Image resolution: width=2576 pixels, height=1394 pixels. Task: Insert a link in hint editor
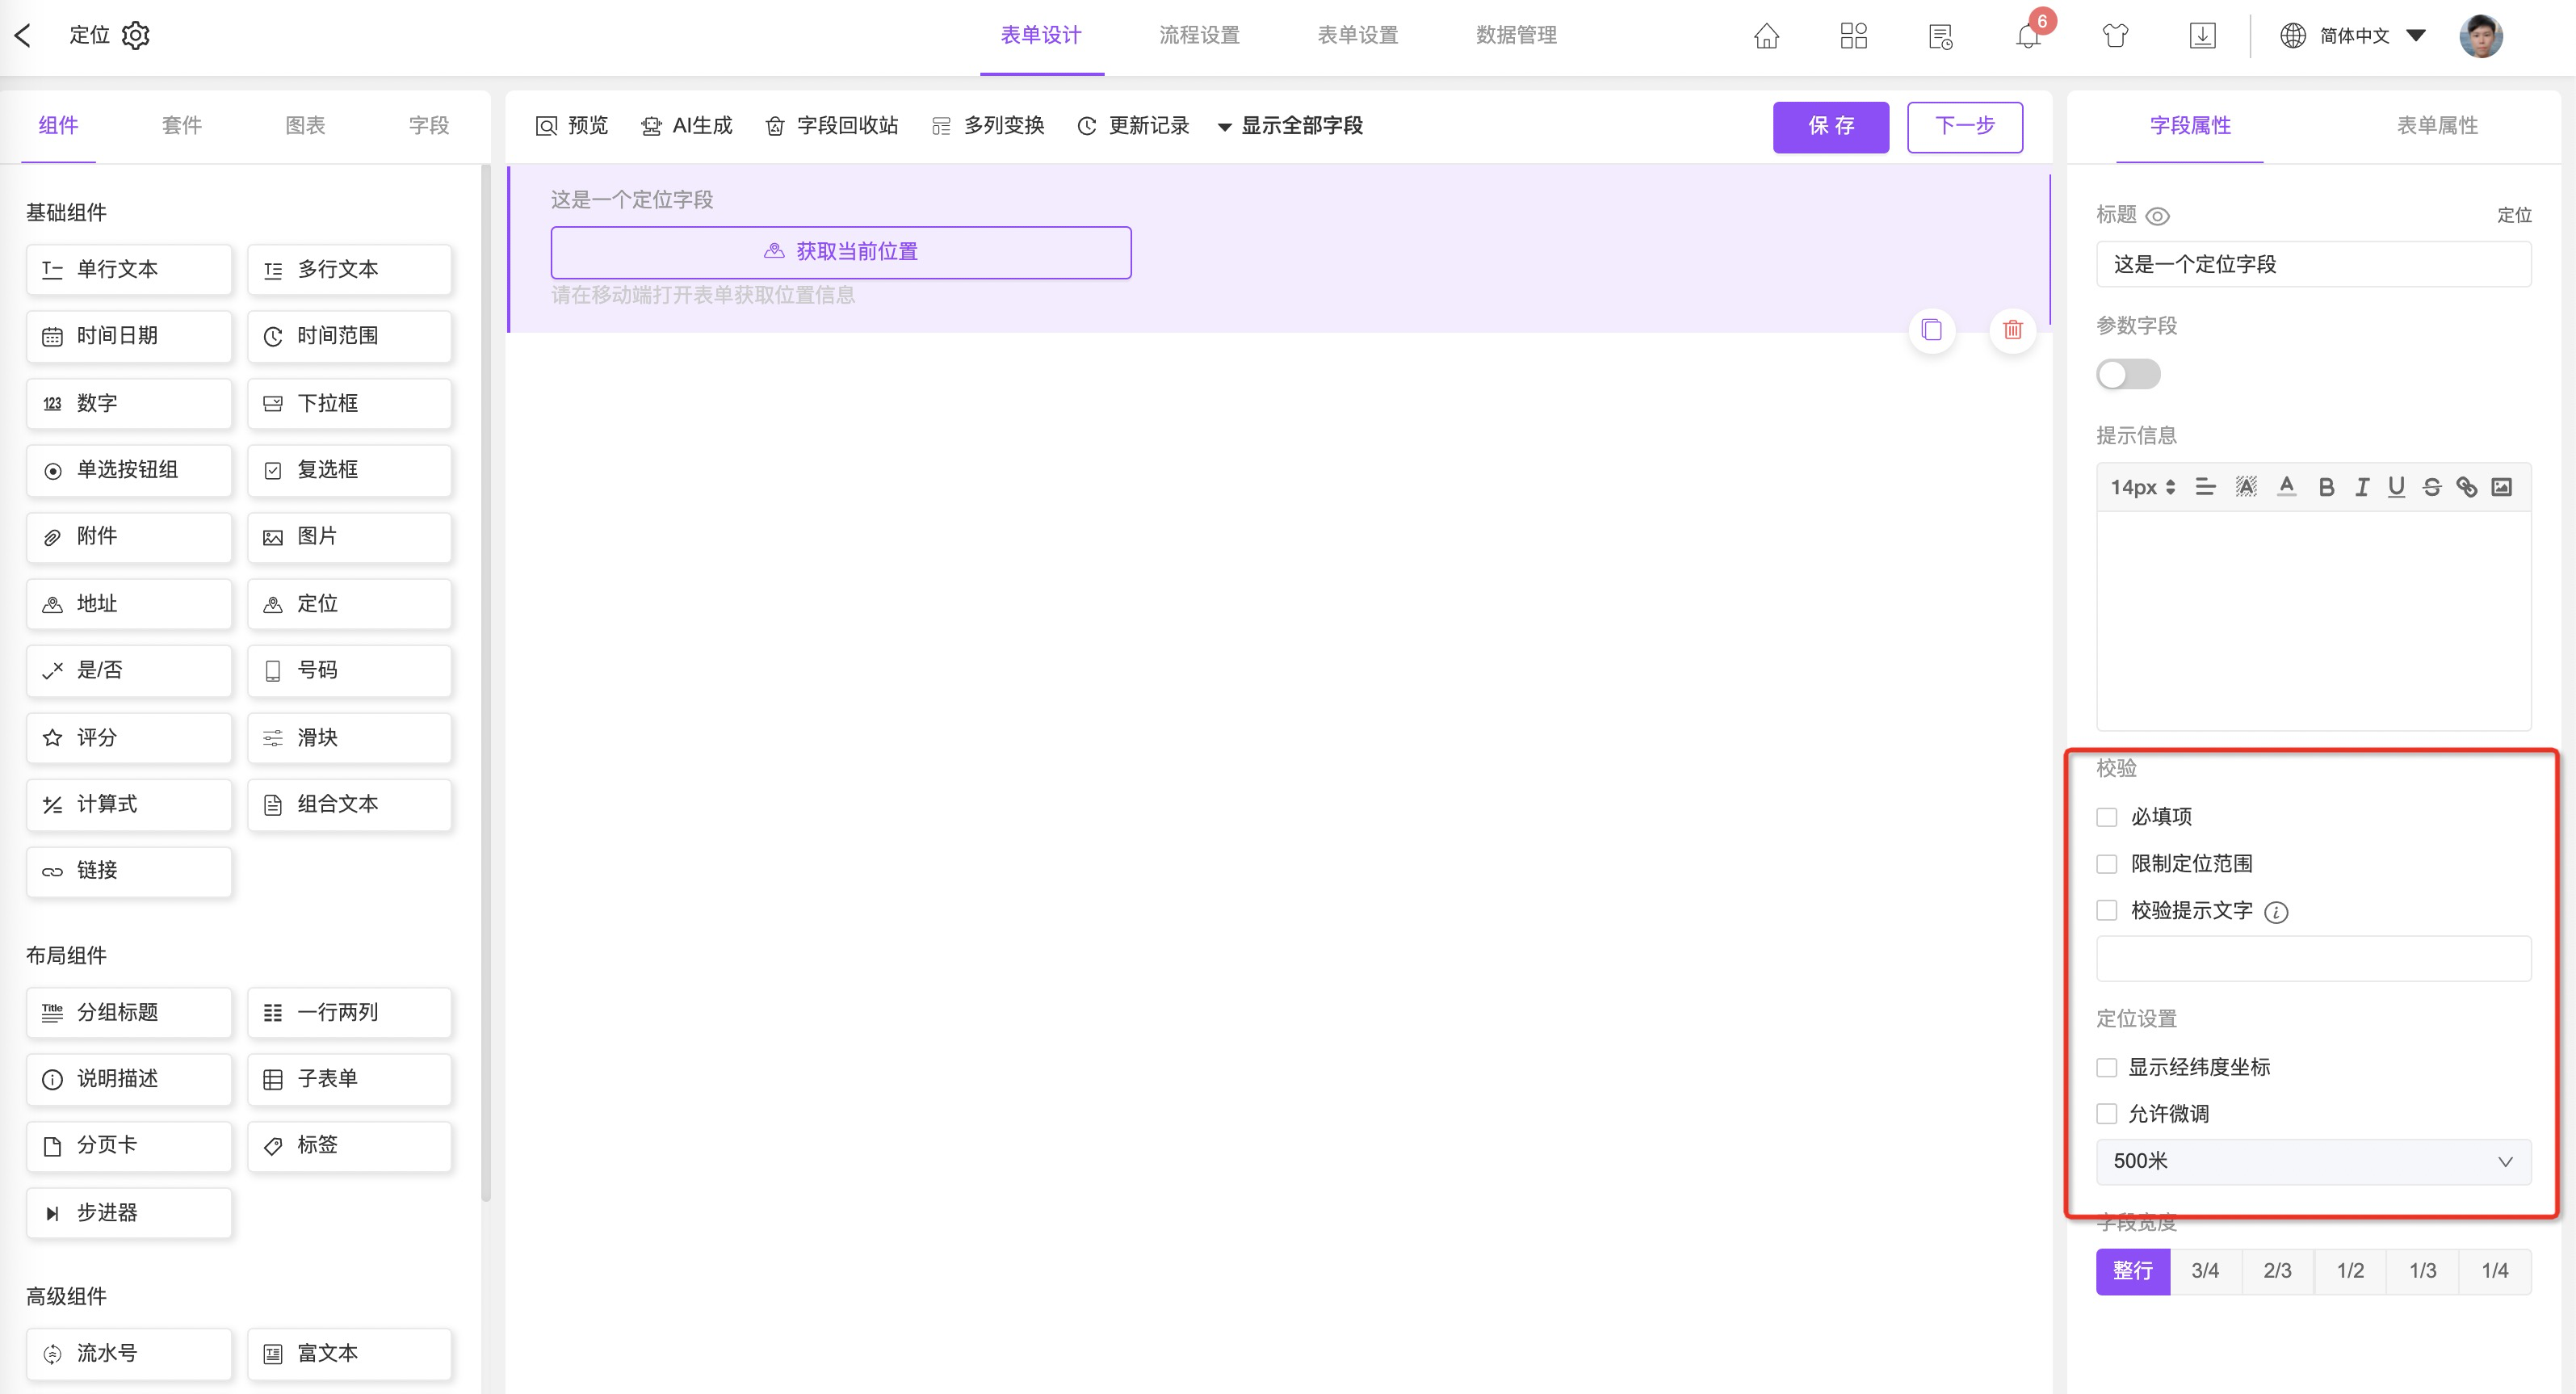tap(2466, 487)
